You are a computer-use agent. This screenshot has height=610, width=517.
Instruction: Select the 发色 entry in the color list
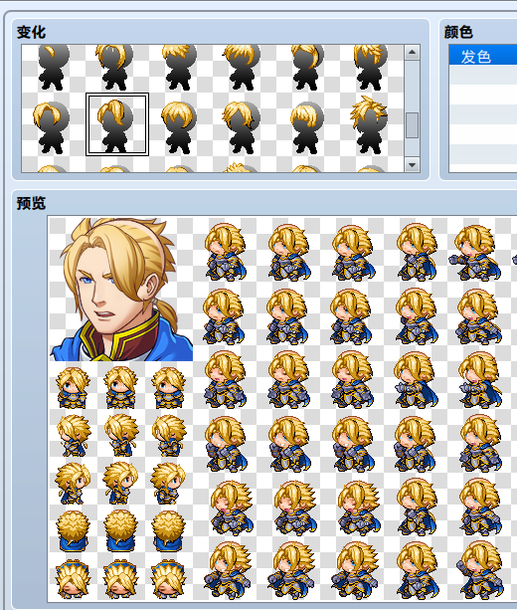[x=483, y=56]
